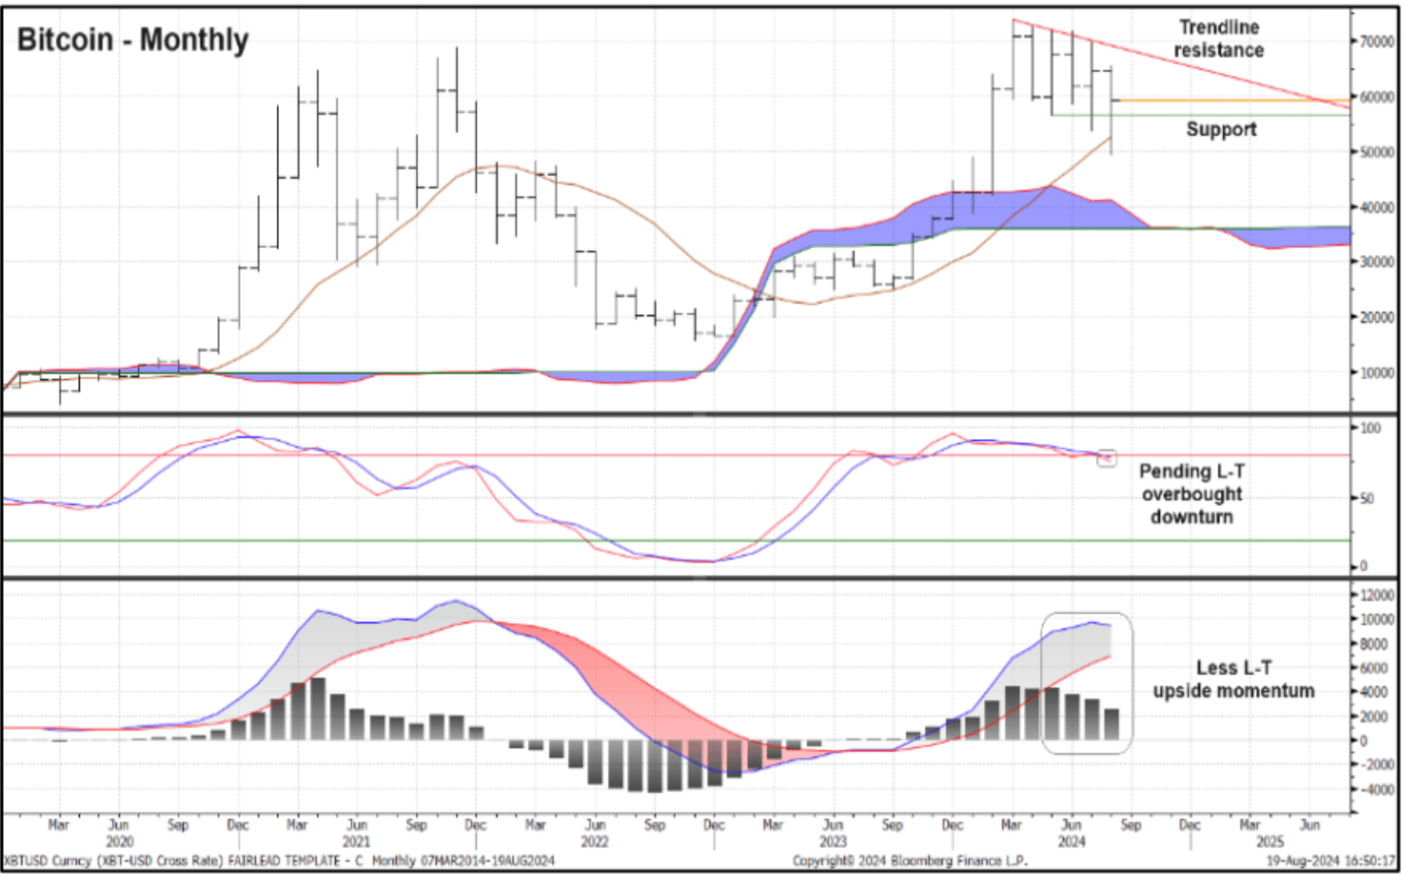Image resolution: width=1407 pixels, height=875 pixels.
Task: Click the 2000 momentum axis label
Action: pos(1374,716)
